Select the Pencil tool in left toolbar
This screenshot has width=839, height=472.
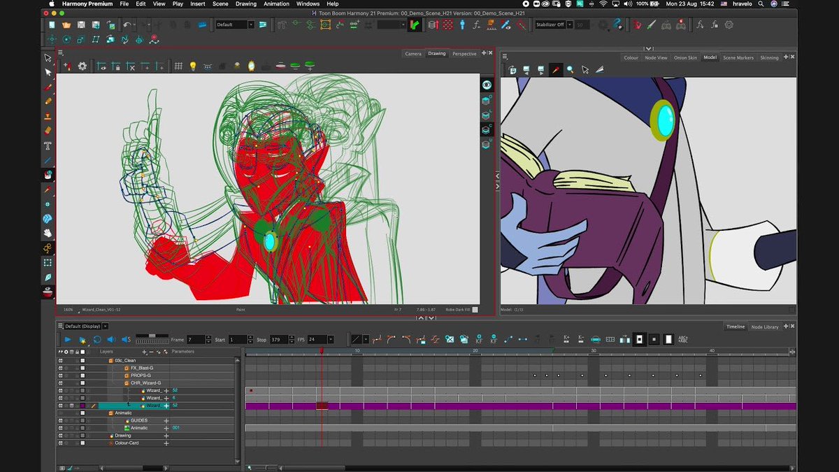click(48, 102)
